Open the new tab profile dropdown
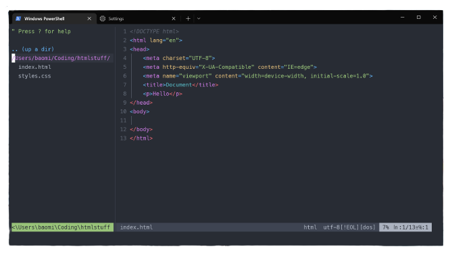Image resolution: width=450 pixels, height=253 pixels. tap(199, 18)
